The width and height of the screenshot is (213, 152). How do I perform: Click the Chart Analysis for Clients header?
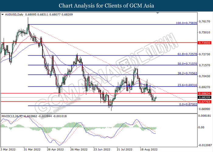pos(106,6)
